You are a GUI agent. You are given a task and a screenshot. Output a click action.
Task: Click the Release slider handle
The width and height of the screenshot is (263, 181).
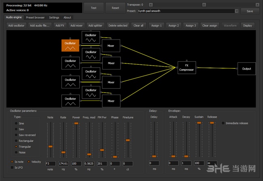pos(212,123)
